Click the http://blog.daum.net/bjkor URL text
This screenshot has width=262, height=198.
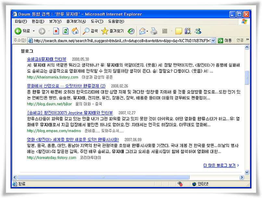49,104
